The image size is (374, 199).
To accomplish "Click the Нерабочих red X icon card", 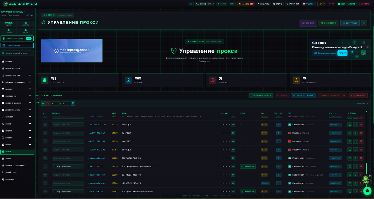I will [212, 80].
